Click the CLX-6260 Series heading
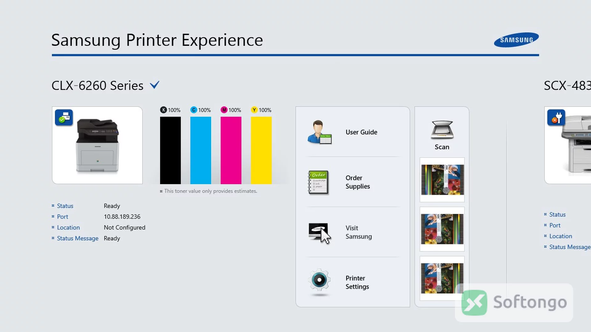 click(97, 86)
